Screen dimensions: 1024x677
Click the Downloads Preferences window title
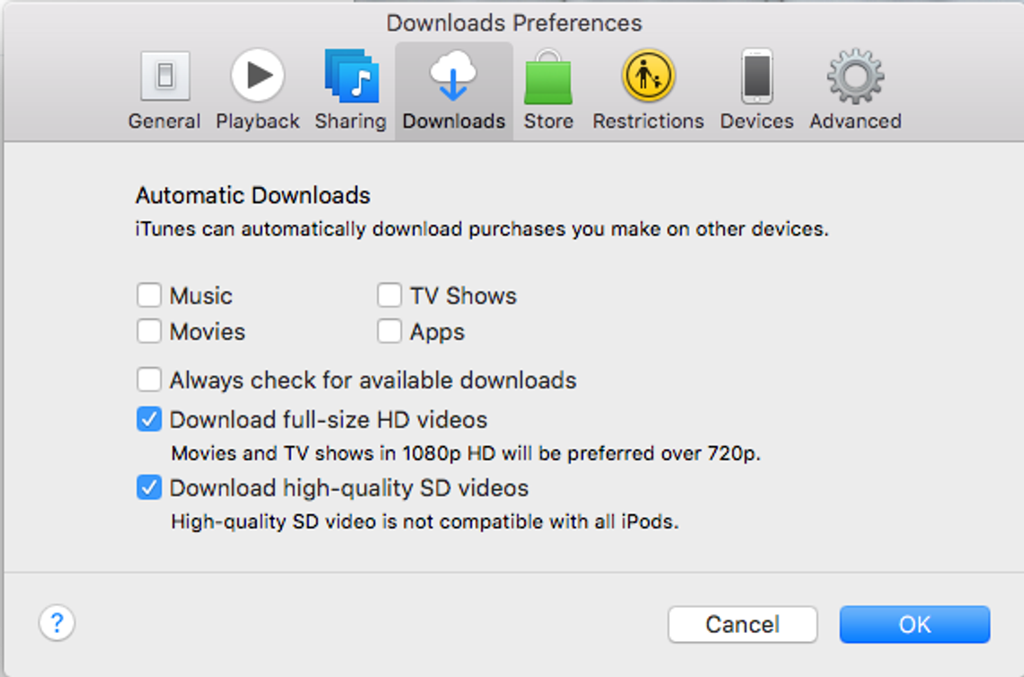point(514,22)
